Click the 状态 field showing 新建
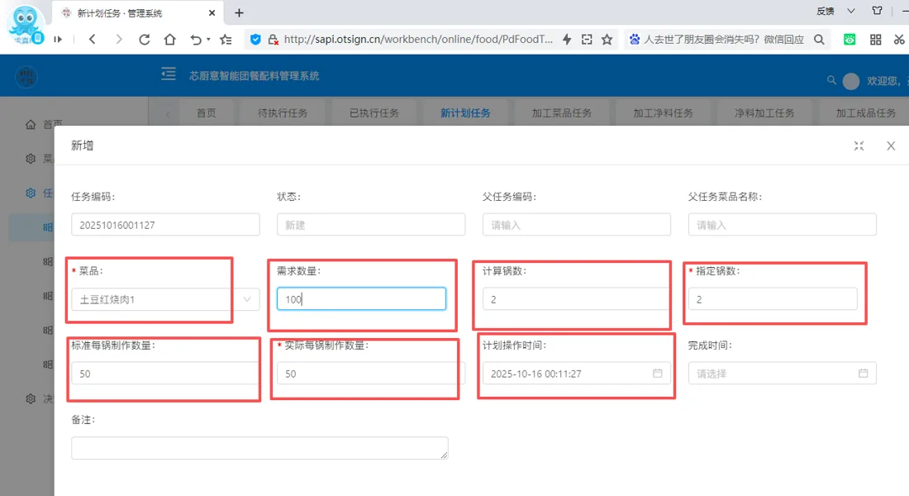This screenshot has height=496, width=909. click(x=371, y=225)
